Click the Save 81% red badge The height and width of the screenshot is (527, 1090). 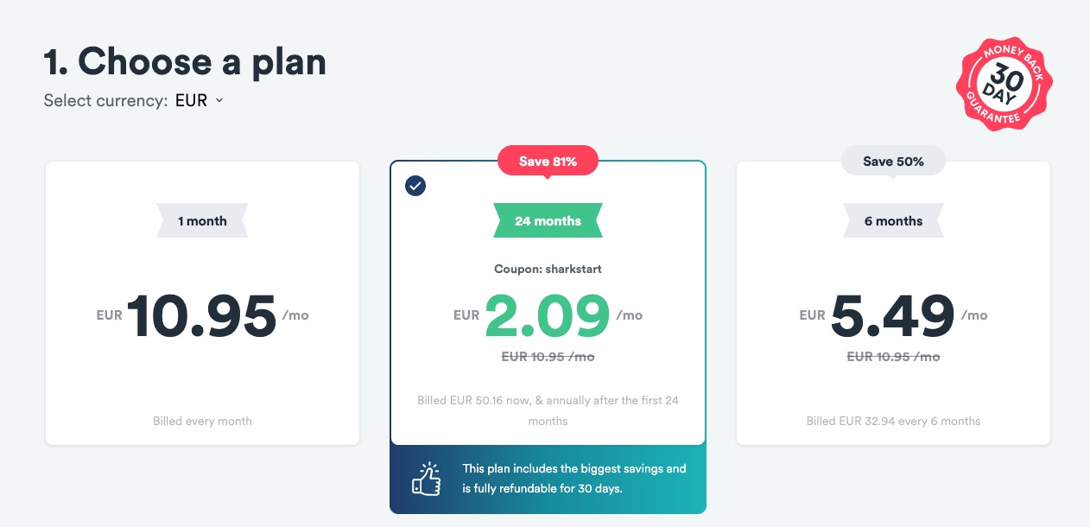pos(548,161)
